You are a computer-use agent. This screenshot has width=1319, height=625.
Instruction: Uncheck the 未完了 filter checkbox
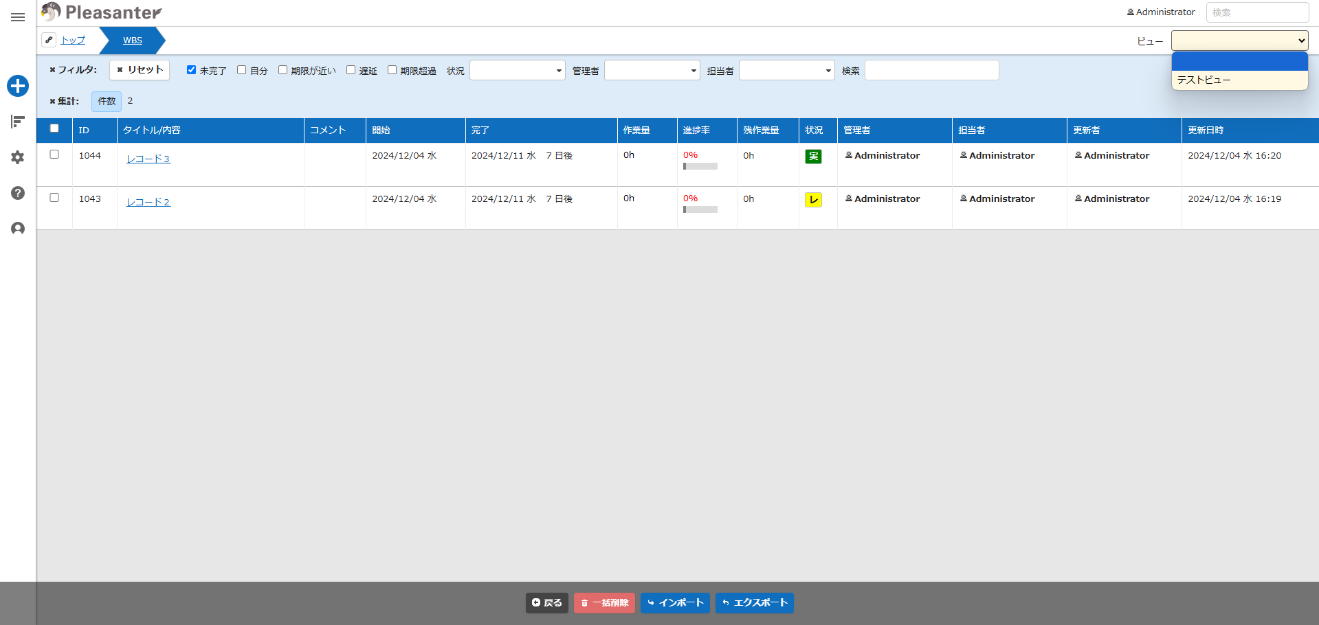click(x=191, y=70)
